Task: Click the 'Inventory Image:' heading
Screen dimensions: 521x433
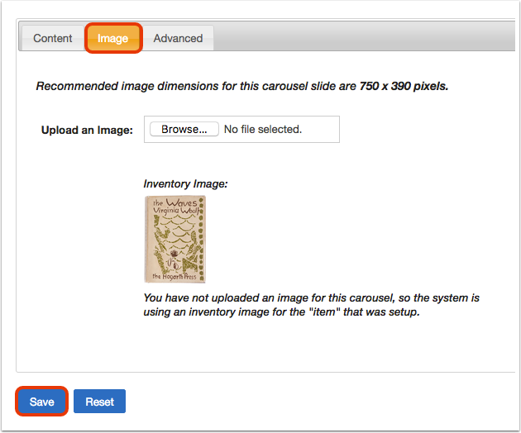Action: pyautogui.click(x=185, y=183)
